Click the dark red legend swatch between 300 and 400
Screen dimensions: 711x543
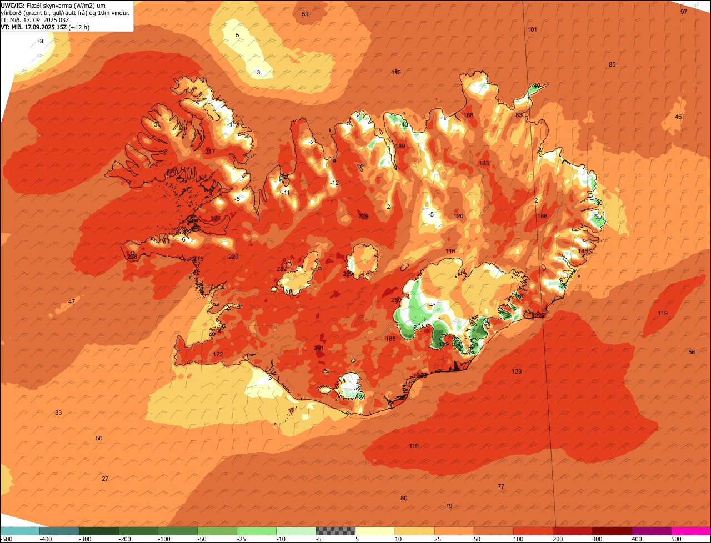click(x=612, y=531)
